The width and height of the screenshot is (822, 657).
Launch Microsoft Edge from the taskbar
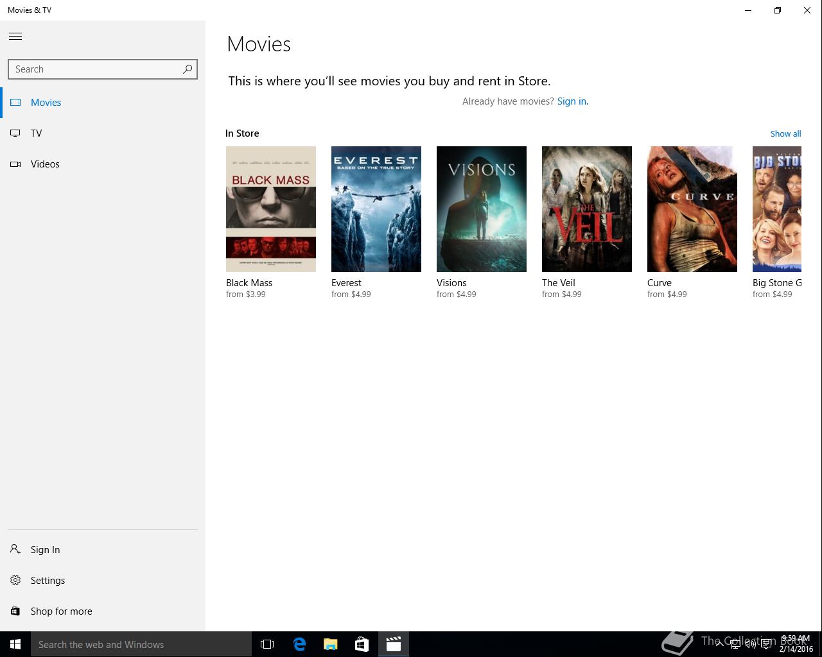299,644
